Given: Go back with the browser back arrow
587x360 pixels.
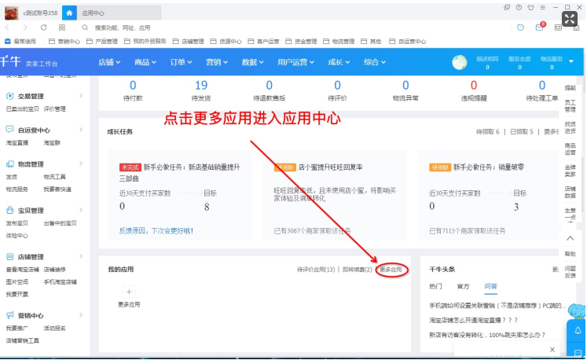Looking at the screenshot, I should 8,28.
